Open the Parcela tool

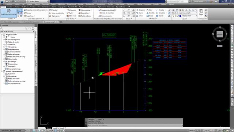tap(54, 10)
